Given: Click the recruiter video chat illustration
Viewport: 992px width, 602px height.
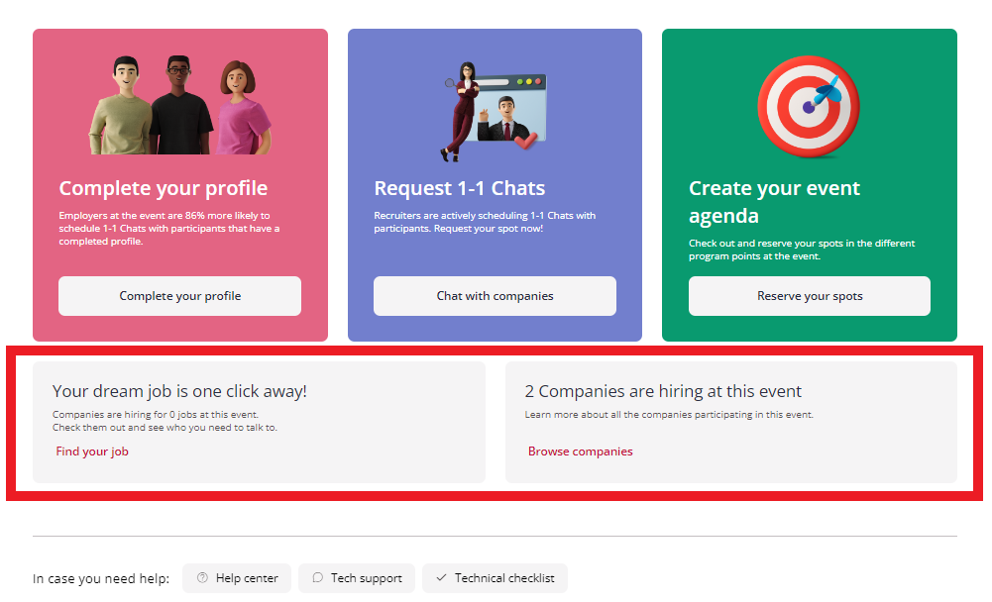Looking at the screenshot, I should coord(495,111).
